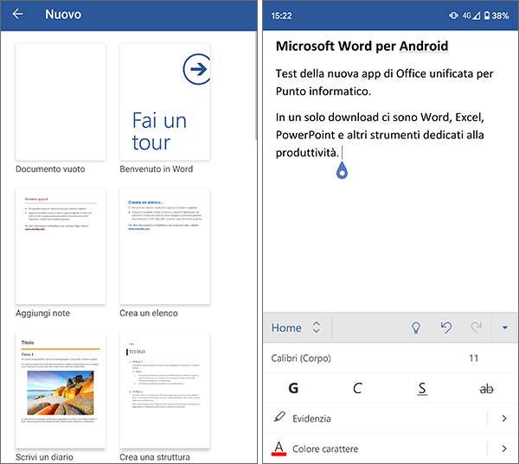Apply highlight via the Evidenzia pen icon

(279, 417)
